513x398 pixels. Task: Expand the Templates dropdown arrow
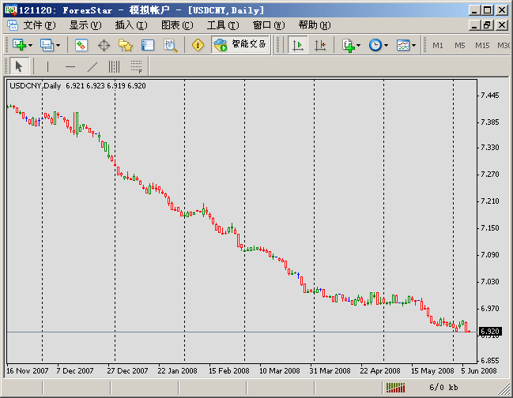coord(414,46)
